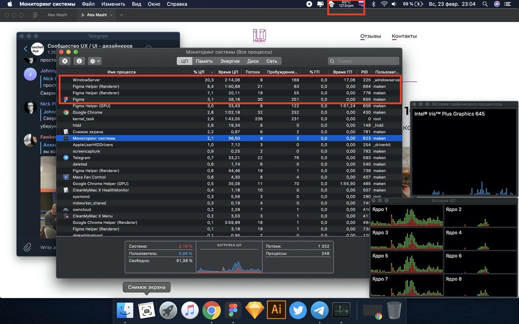Switch to the ЦП tab

(184, 61)
